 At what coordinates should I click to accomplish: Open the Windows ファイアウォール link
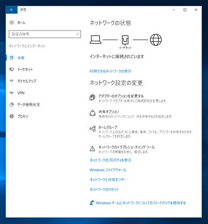point(108,170)
